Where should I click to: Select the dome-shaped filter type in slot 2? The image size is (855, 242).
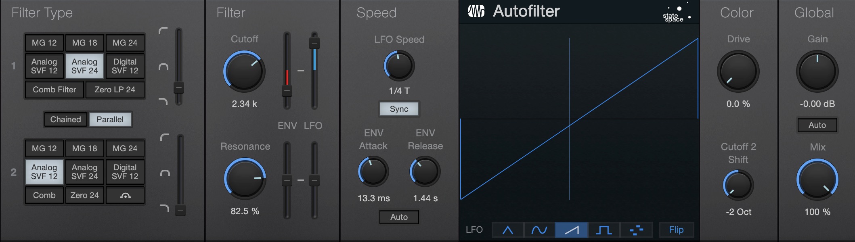(125, 195)
